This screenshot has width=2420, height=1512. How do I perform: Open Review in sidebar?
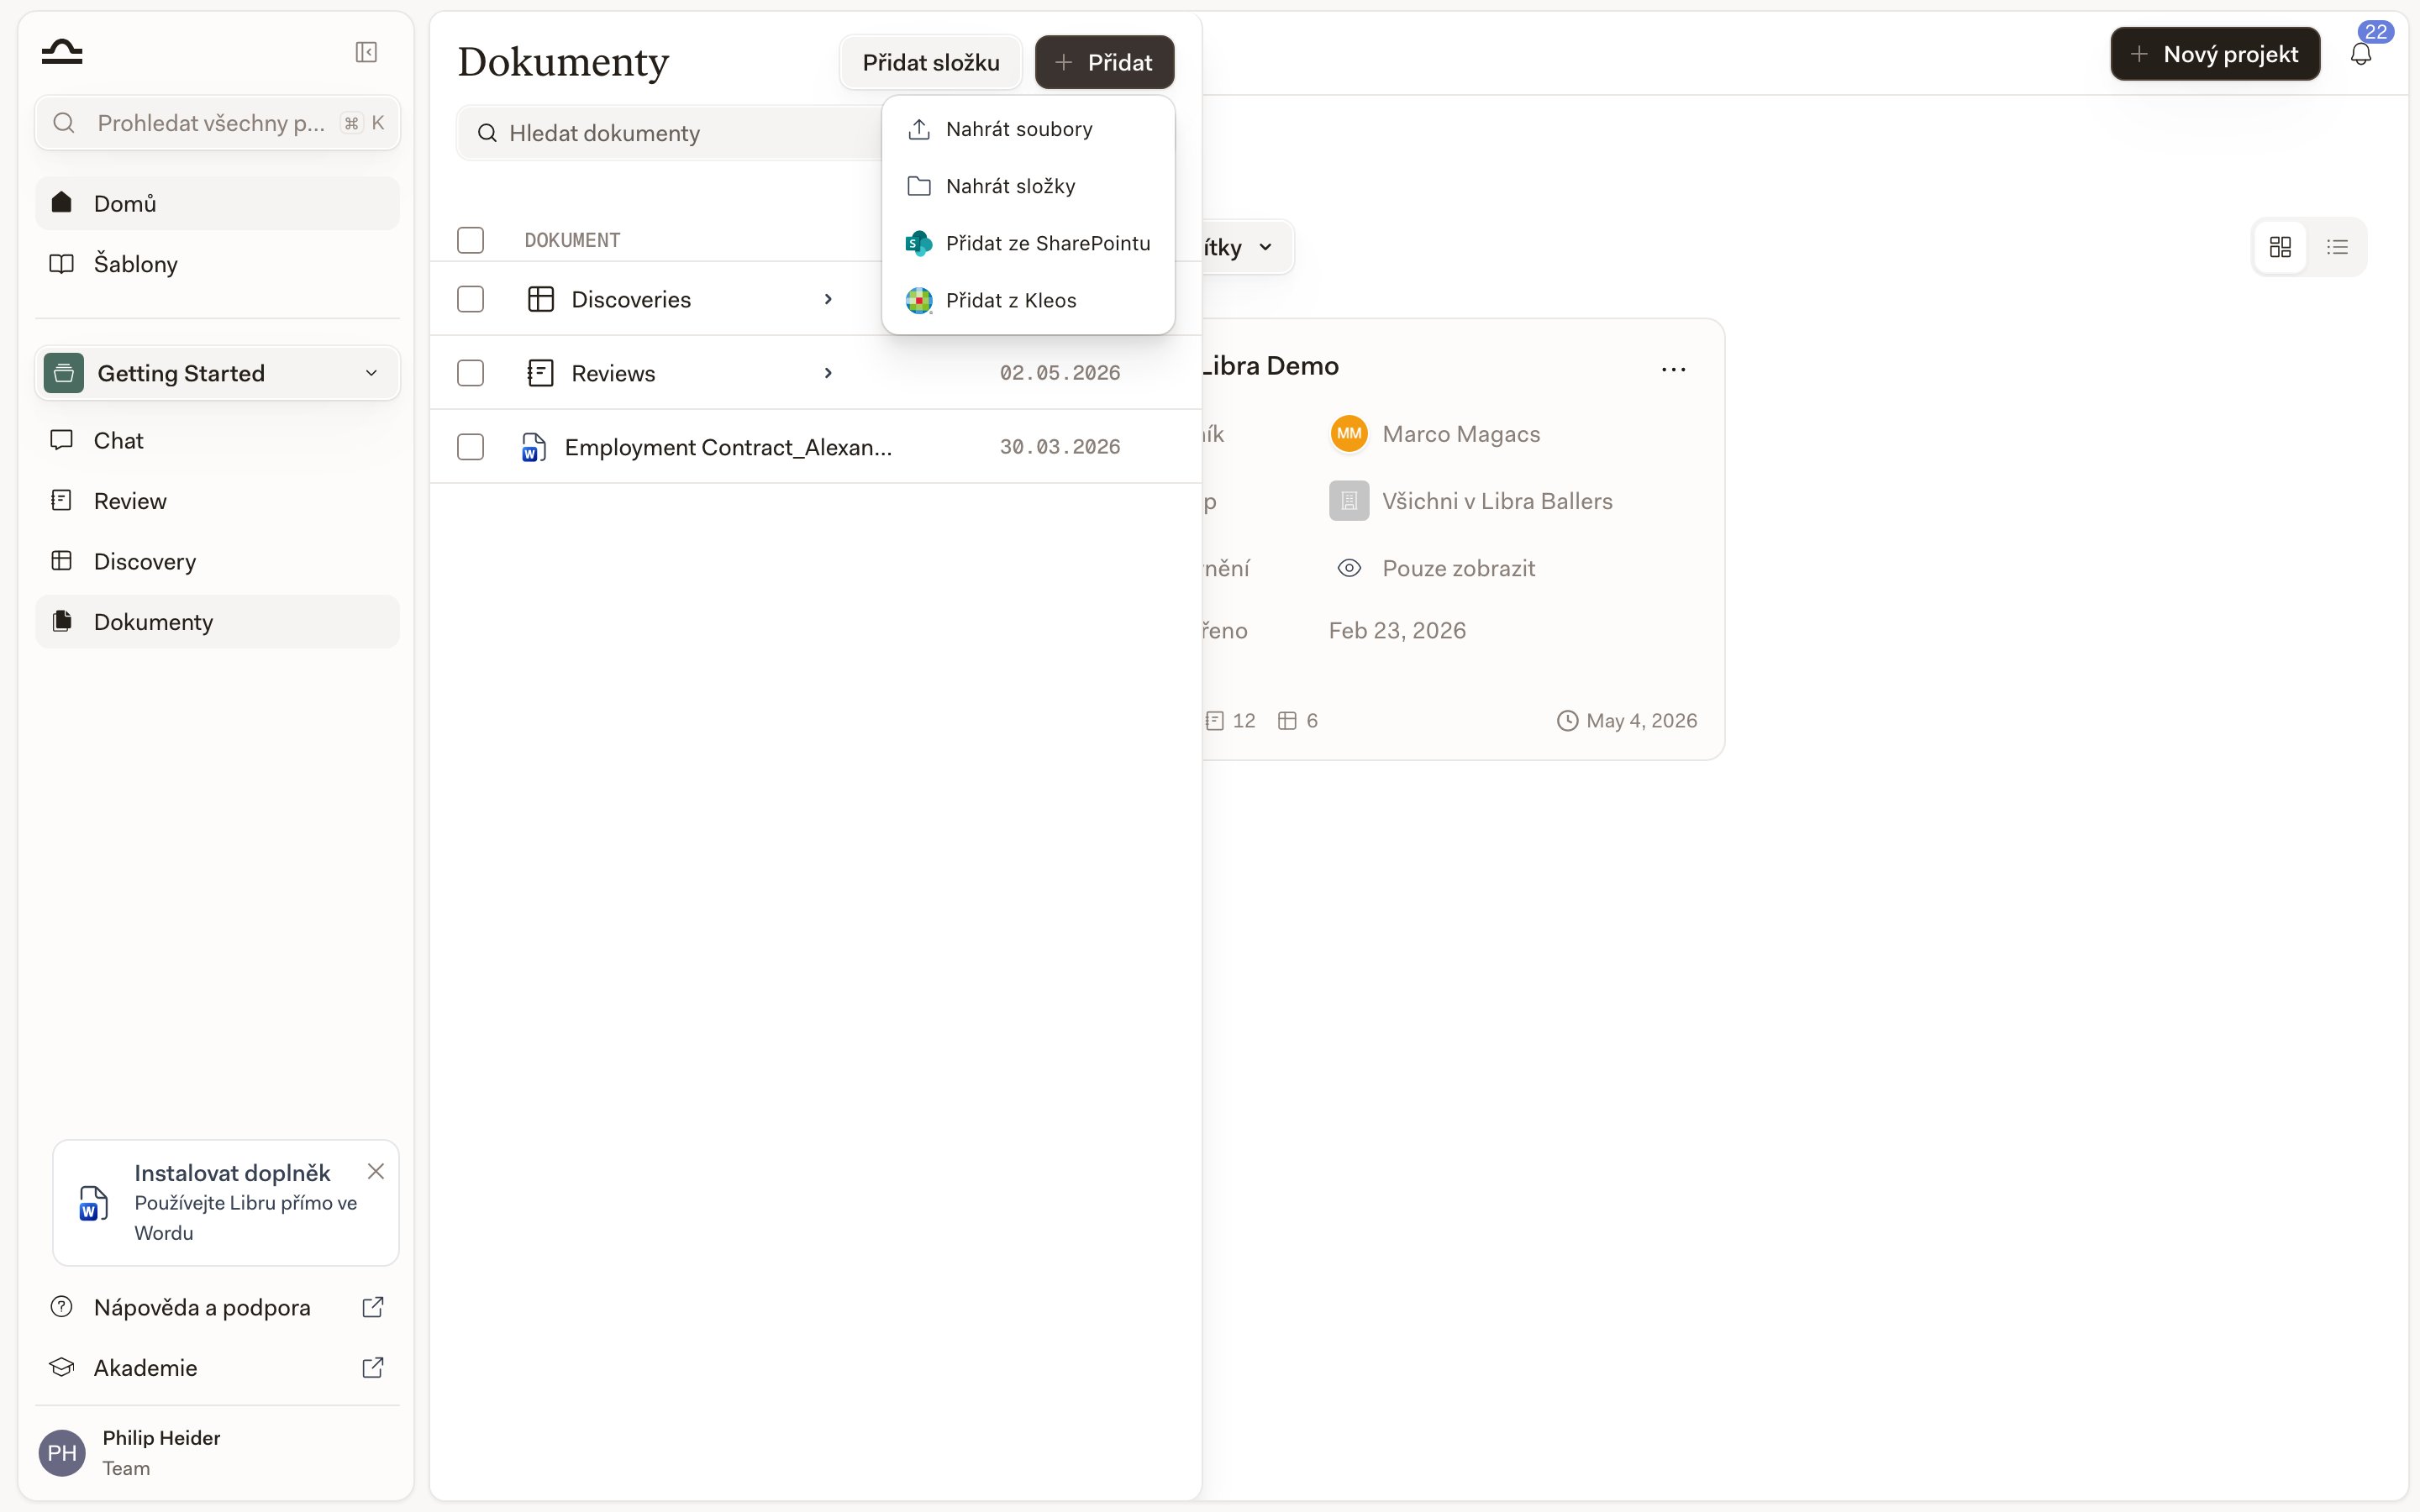coord(217,501)
